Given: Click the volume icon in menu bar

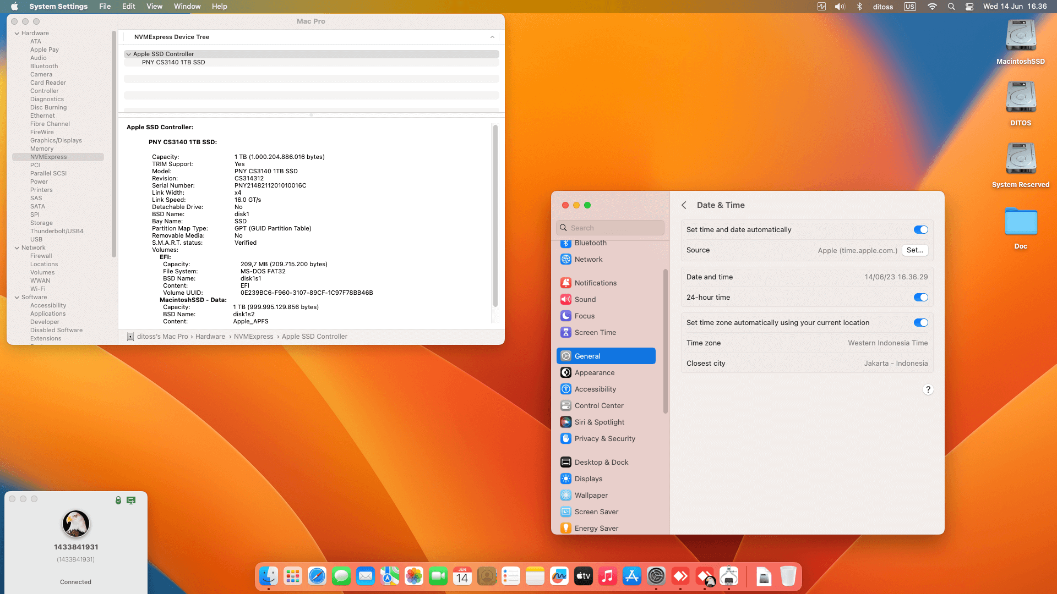Looking at the screenshot, I should [x=840, y=7].
